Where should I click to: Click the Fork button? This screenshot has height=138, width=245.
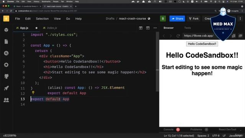click(x=194, y=19)
